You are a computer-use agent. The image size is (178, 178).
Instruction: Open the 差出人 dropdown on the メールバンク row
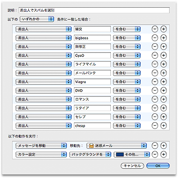click(x=44, y=73)
